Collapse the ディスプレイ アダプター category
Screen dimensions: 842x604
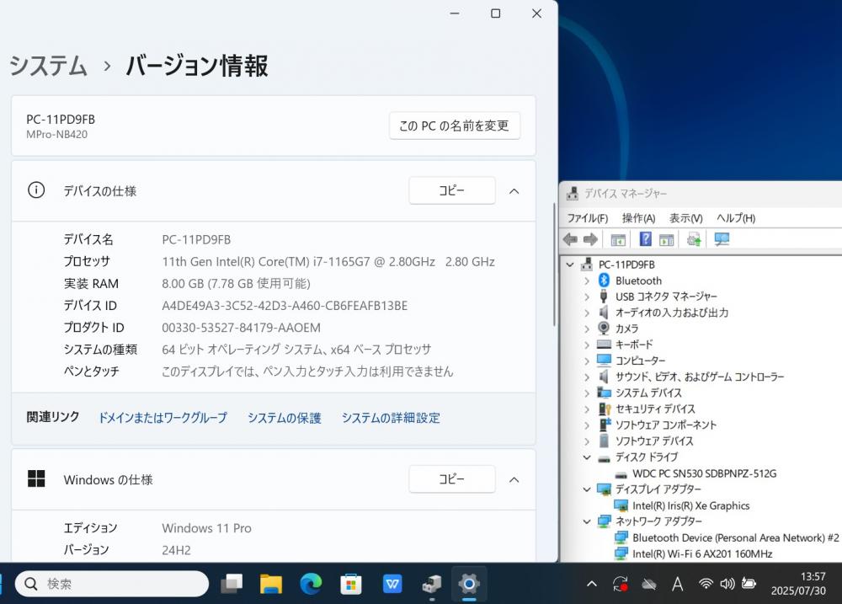point(587,489)
